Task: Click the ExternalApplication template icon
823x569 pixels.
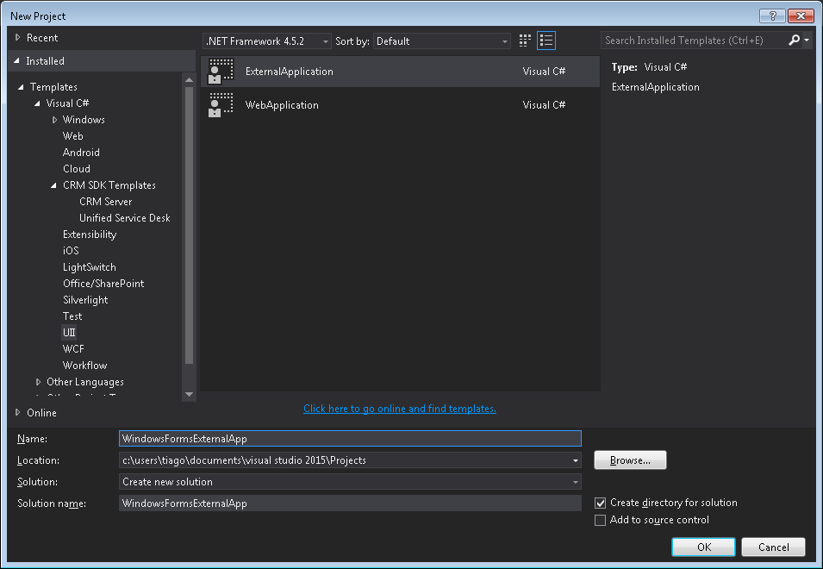Action: pos(221,72)
